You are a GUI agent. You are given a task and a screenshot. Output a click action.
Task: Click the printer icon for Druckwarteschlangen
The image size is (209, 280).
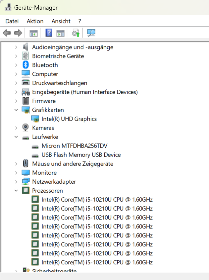26,83
